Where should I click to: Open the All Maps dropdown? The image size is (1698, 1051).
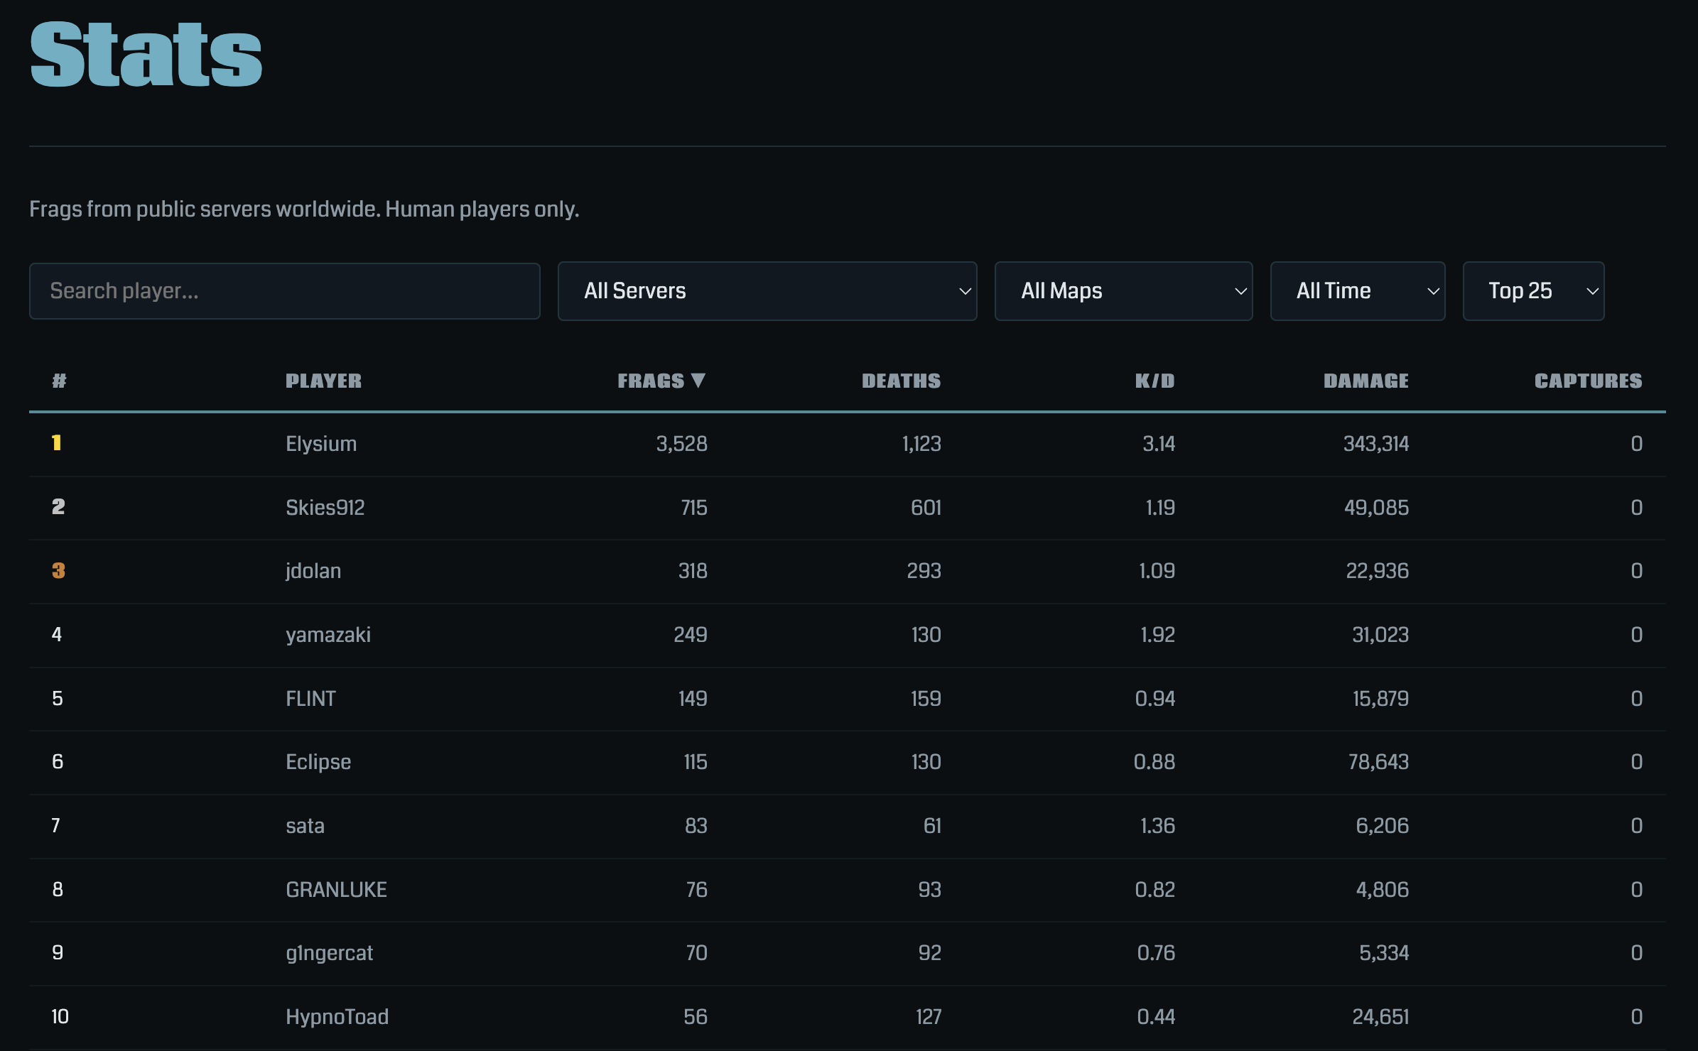[1123, 291]
